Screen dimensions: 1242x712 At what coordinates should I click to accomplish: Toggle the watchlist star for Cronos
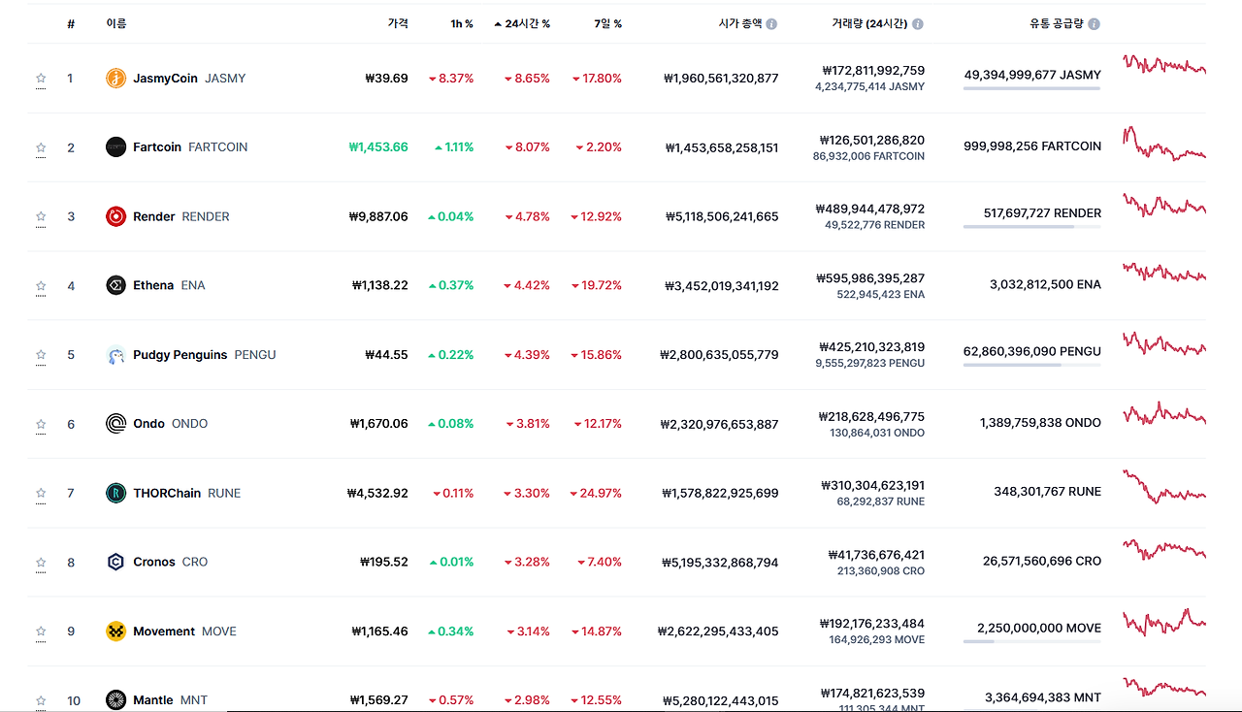[x=41, y=562]
